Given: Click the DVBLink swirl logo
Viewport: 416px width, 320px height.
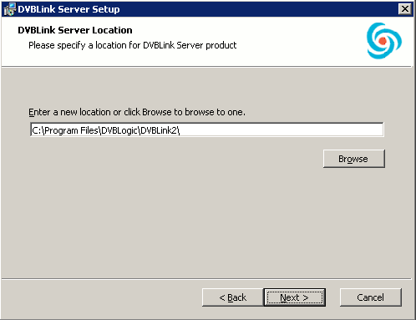Looking at the screenshot, I should point(384,41).
